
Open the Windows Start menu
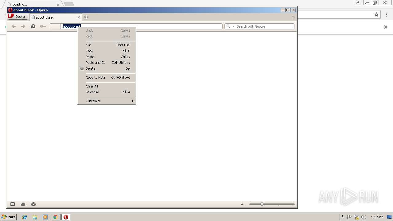point(8,217)
